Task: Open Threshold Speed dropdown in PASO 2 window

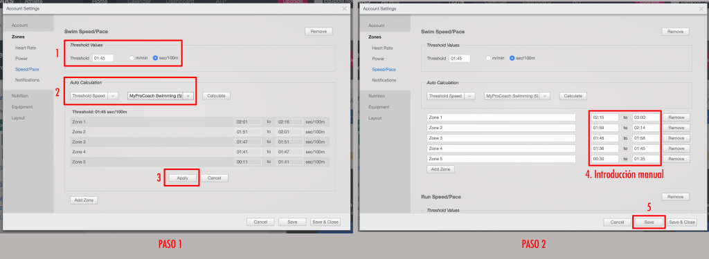Action: (451, 96)
